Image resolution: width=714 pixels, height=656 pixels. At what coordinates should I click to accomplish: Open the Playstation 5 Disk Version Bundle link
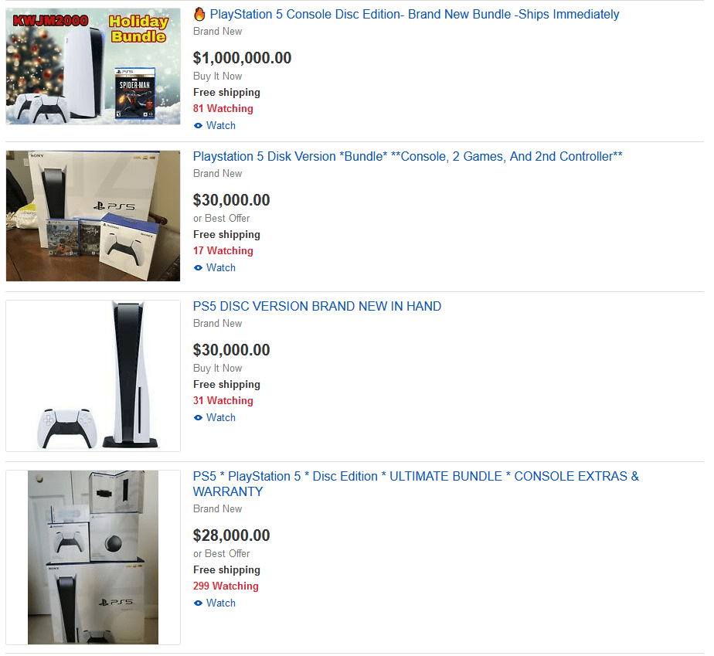(407, 157)
